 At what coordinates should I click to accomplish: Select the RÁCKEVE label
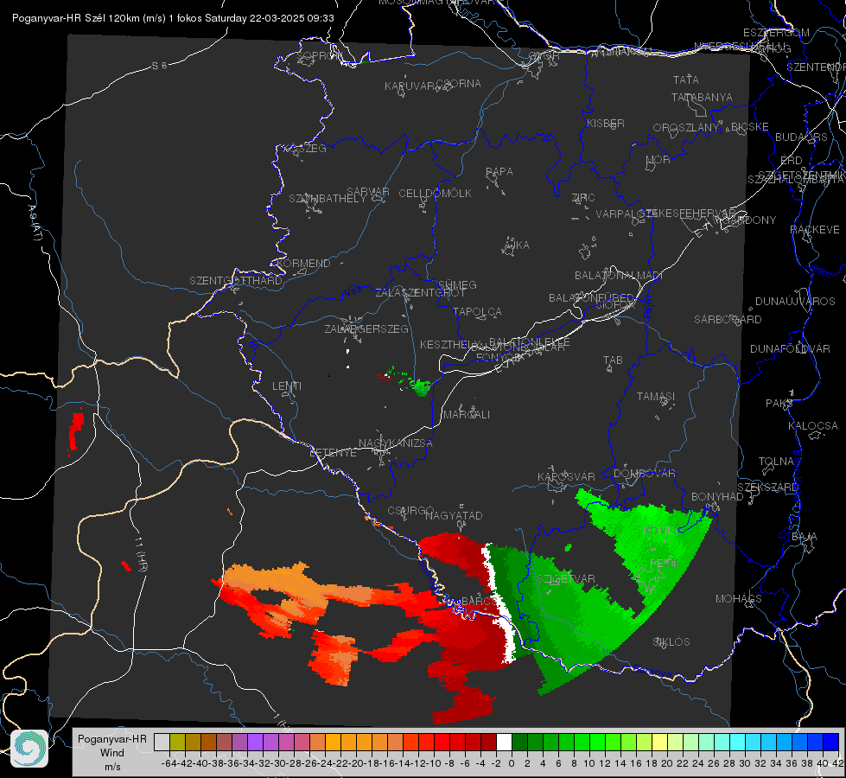[x=815, y=229]
